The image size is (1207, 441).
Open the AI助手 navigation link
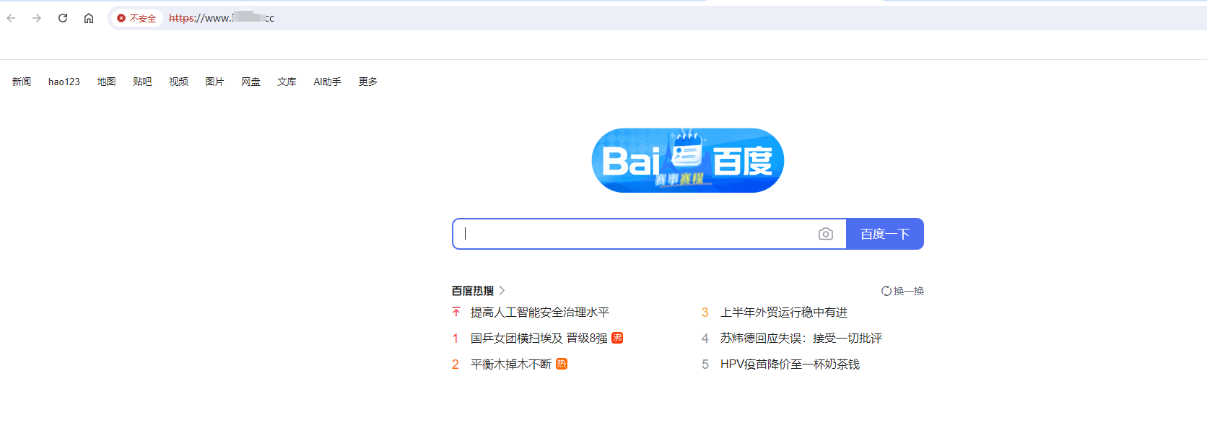coord(327,82)
